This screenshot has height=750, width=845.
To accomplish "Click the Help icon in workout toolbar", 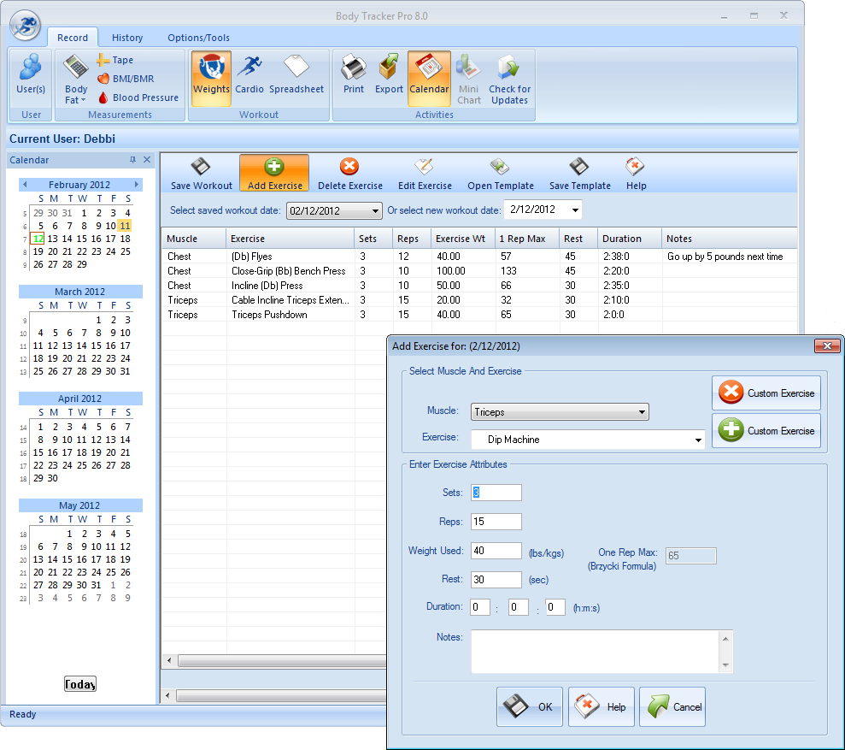I will pyautogui.click(x=636, y=174).
